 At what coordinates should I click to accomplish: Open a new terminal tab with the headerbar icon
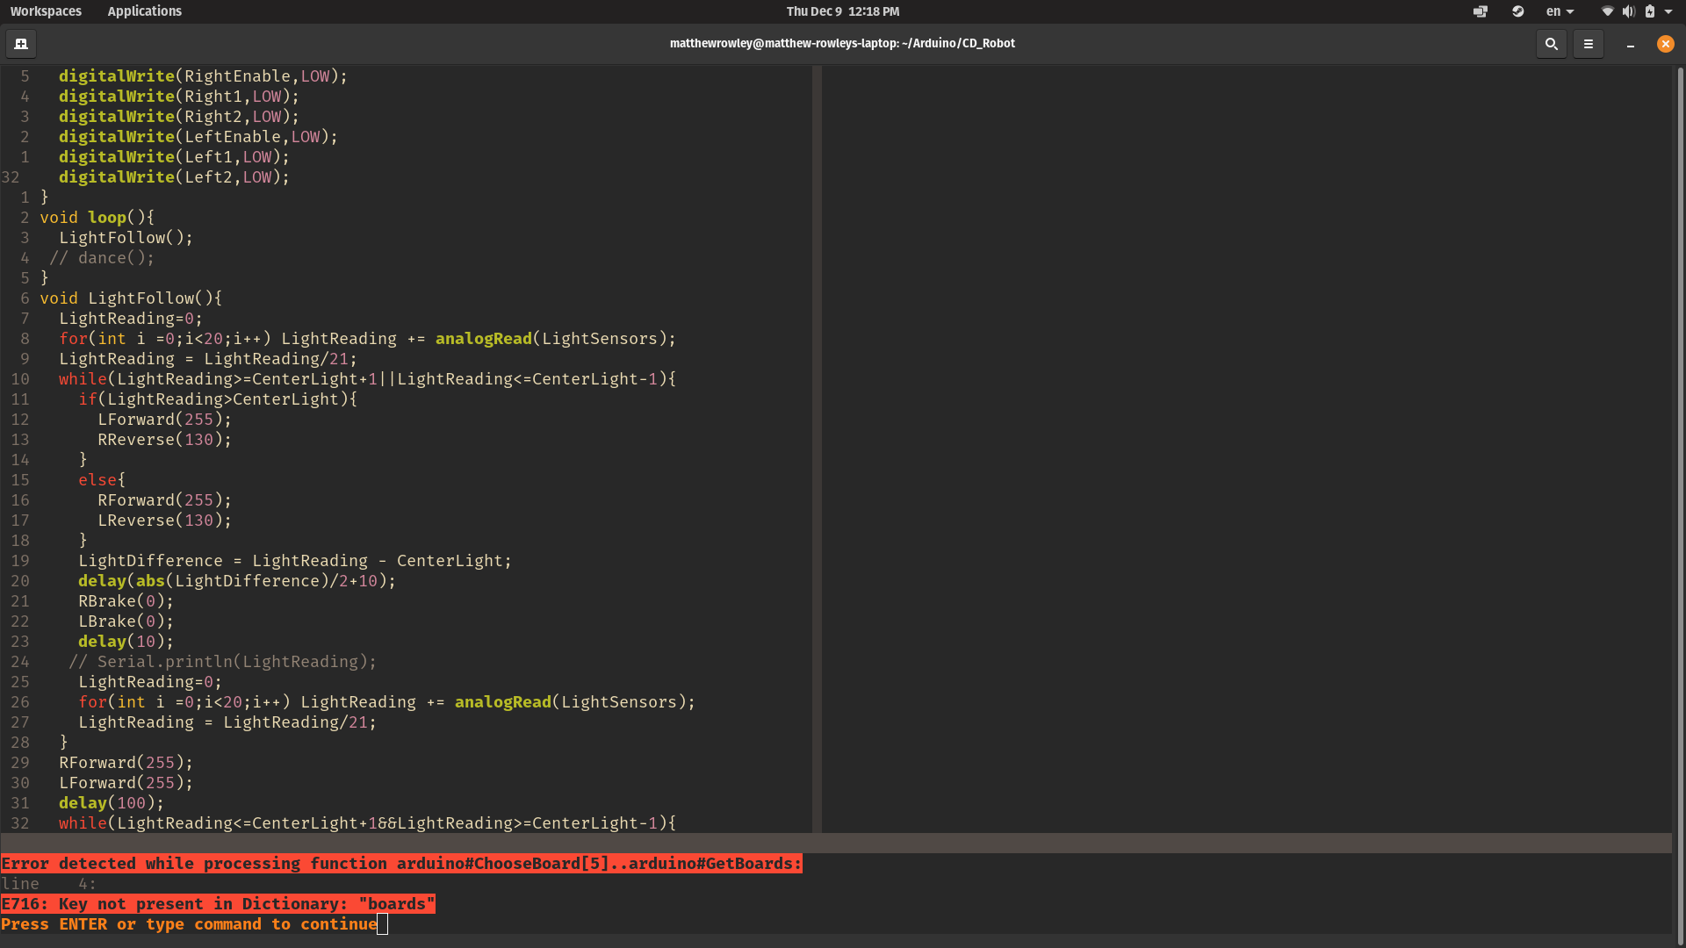(x=21, y=44)
